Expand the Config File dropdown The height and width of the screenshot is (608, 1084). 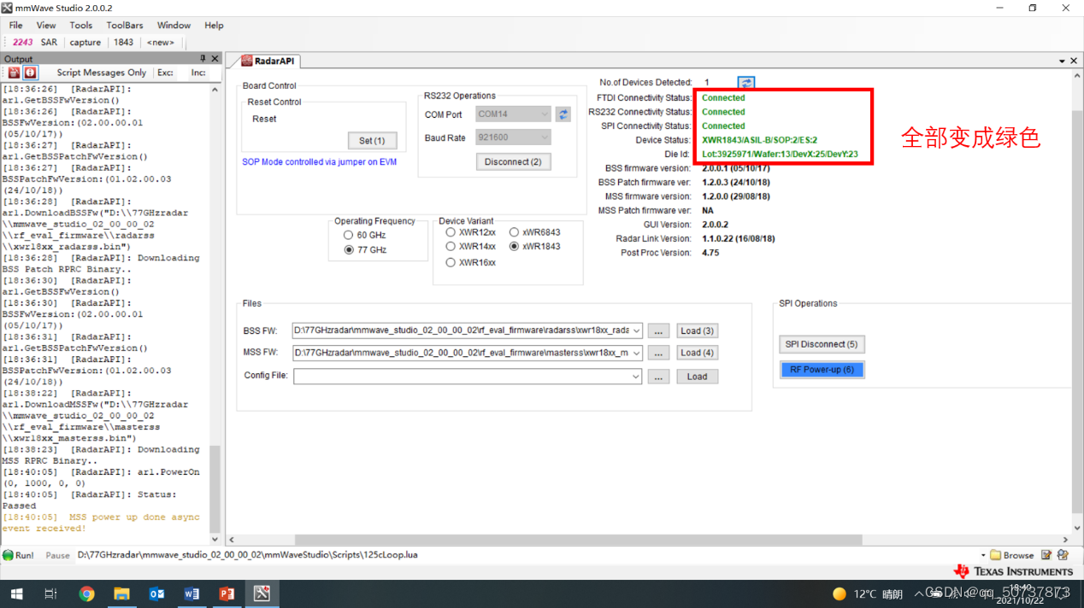(636, 377)
